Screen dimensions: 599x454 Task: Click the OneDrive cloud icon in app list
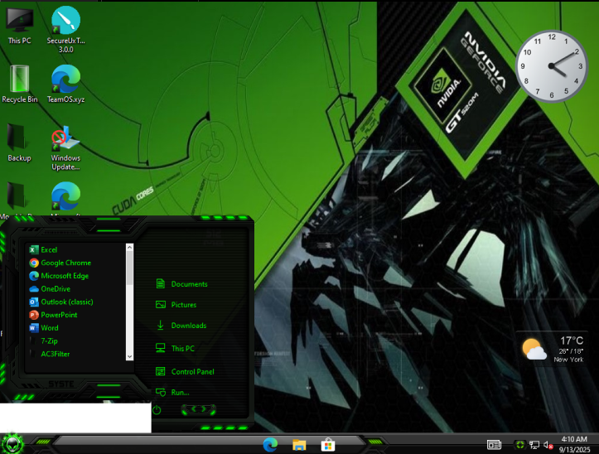click(34, 289)
